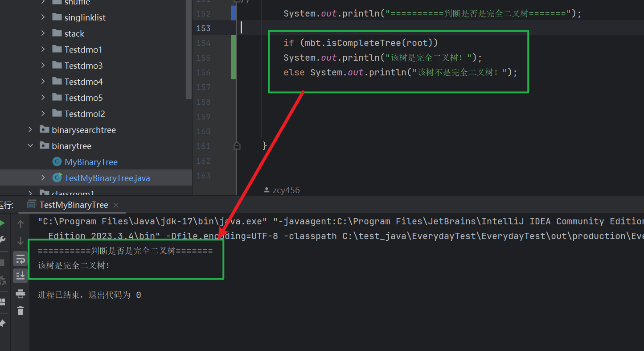
Task: Expand the stack folder chevron
Action: 43,33
